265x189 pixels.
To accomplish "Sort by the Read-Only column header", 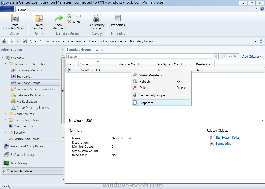I will coord(204,64).
